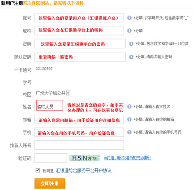Focus the 确认密码 confirm password field
193x190 pixels.
point(80,57)
